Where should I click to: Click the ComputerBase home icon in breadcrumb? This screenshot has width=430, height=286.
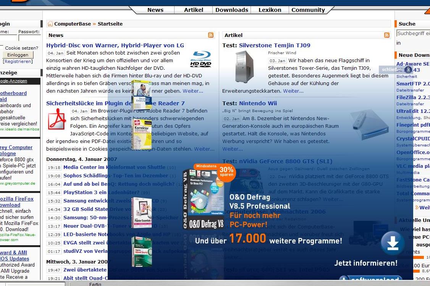tap(50, 24)
